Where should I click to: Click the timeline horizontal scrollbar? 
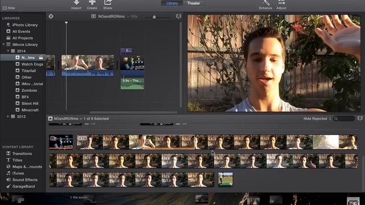[133, 113]
